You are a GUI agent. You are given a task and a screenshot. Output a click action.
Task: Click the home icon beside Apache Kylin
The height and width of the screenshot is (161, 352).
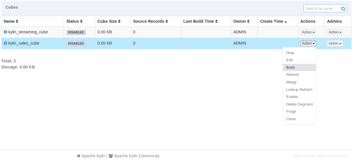[x=78, y=156]
